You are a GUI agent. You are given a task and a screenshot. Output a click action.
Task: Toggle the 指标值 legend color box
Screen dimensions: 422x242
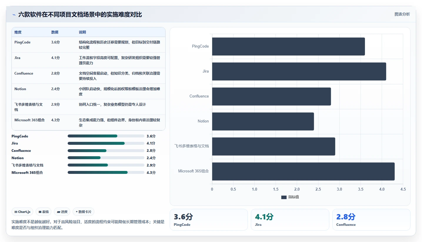pyautogui.click(x=284, y=197)
